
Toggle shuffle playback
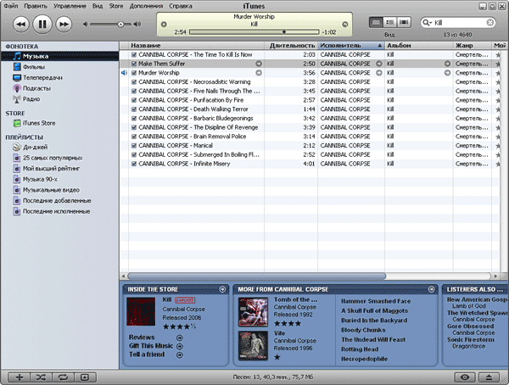41,377
